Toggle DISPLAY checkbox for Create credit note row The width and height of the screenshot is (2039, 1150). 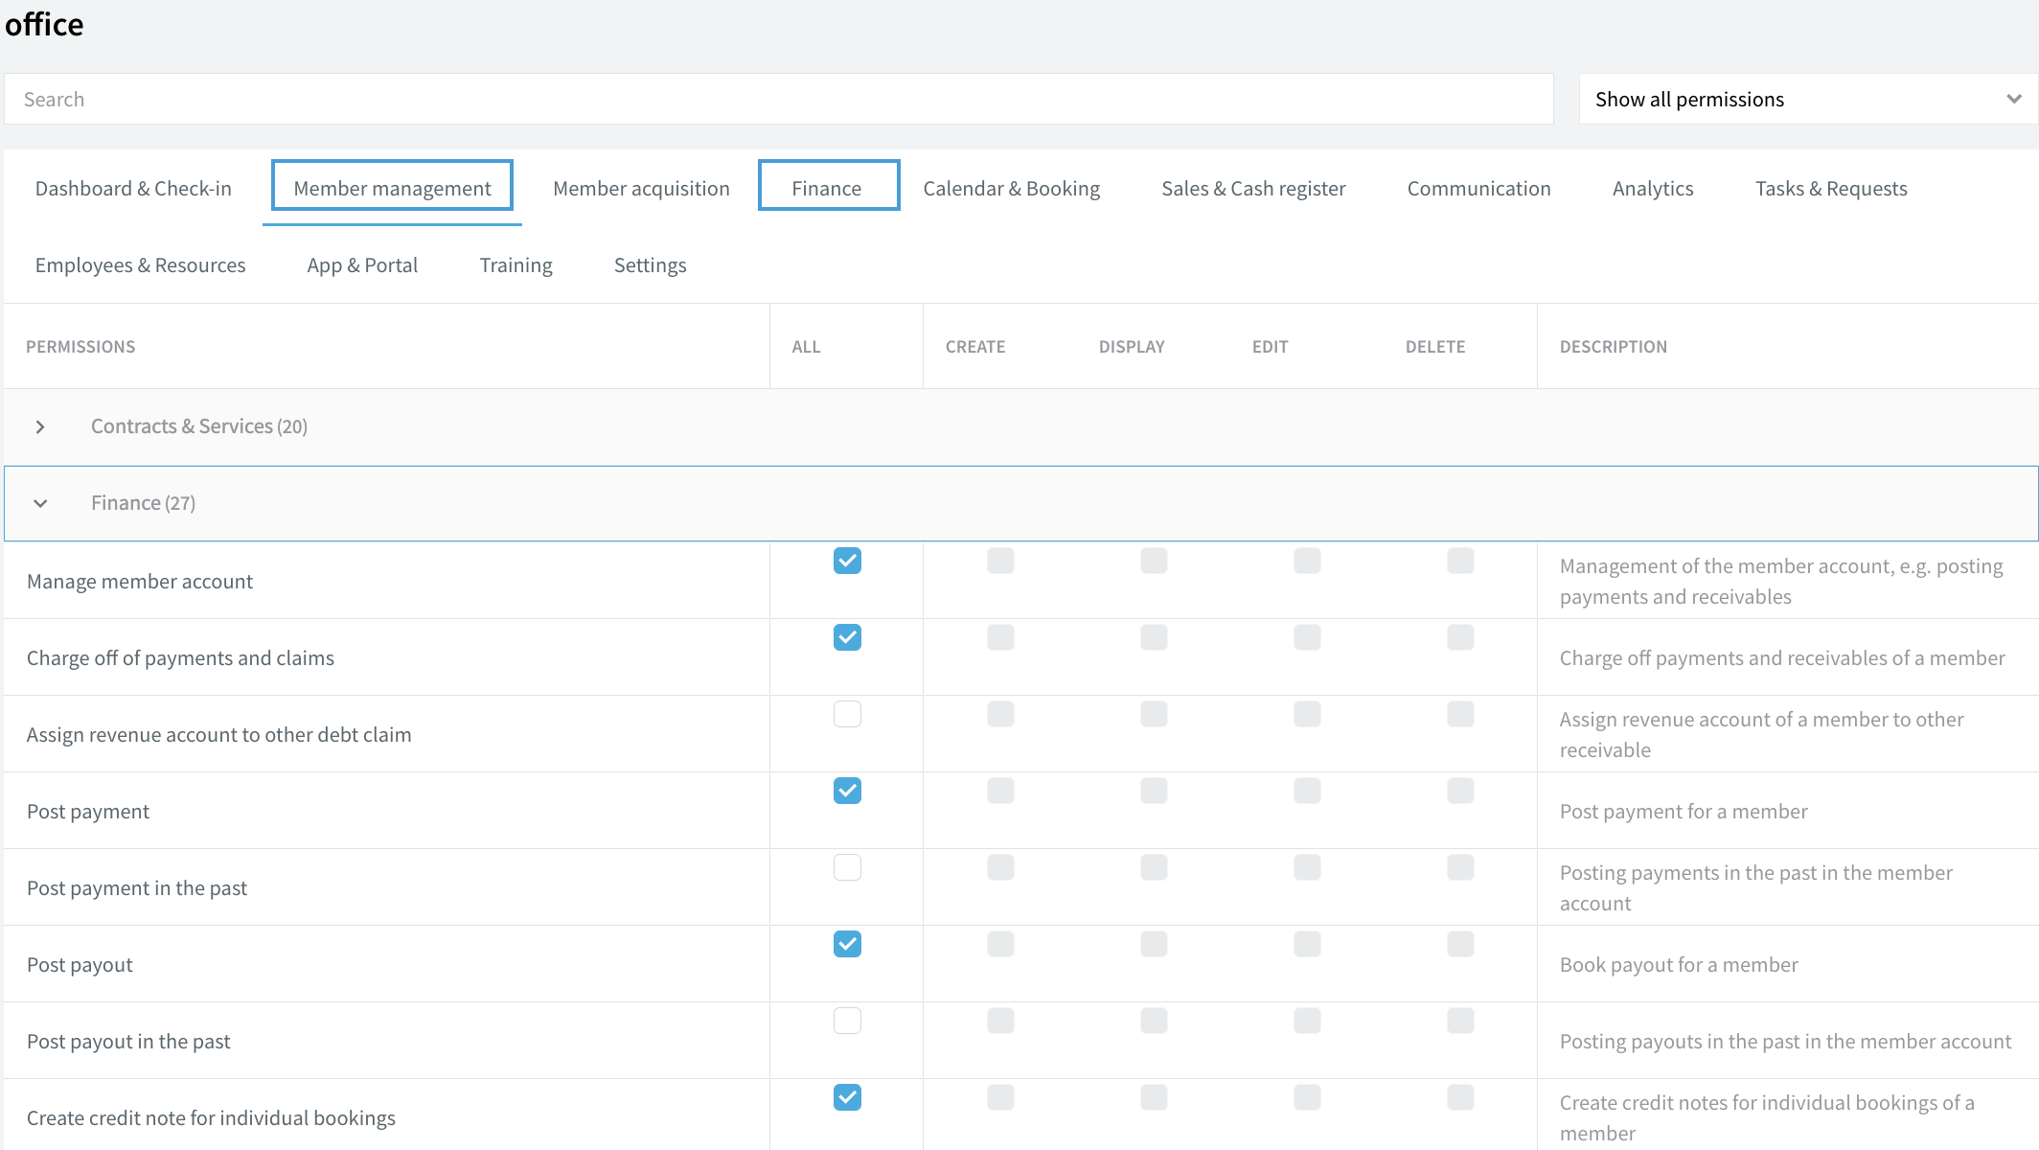tap(1154, 1097)
